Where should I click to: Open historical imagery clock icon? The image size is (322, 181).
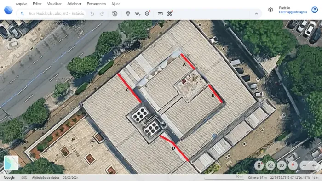(x=115, y=14)
